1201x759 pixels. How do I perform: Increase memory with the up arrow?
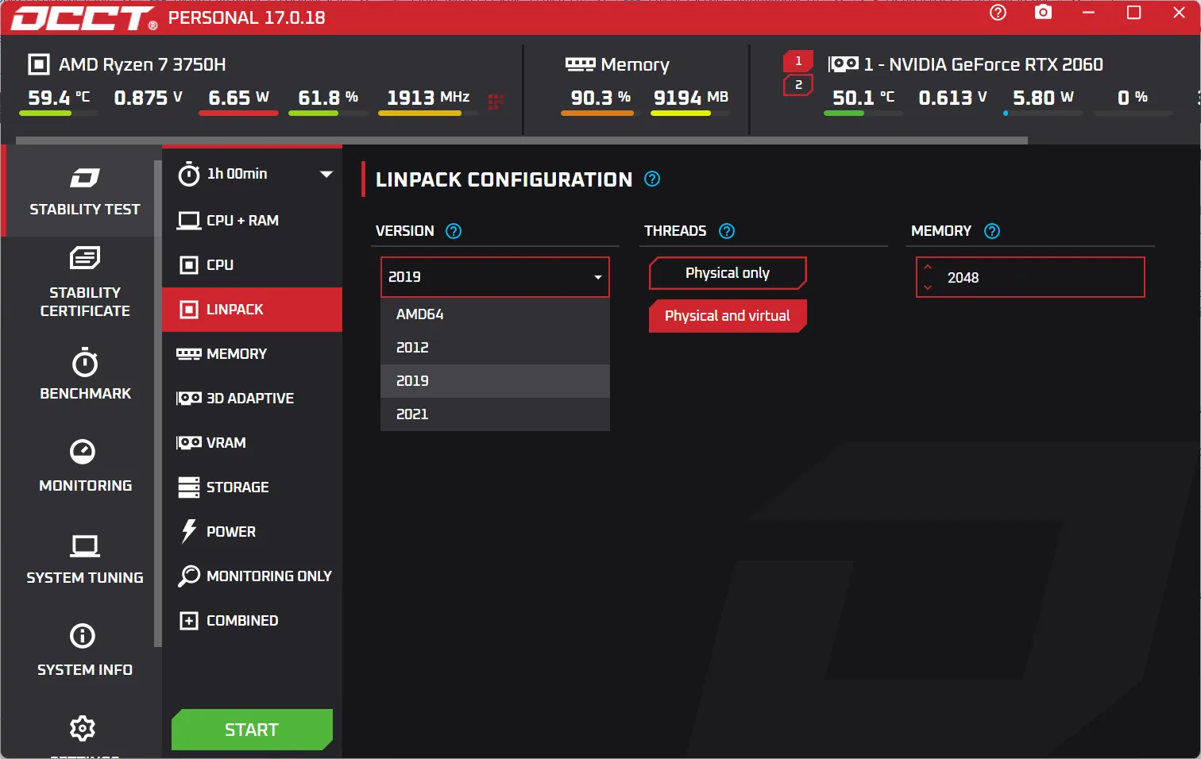[928, 267]
